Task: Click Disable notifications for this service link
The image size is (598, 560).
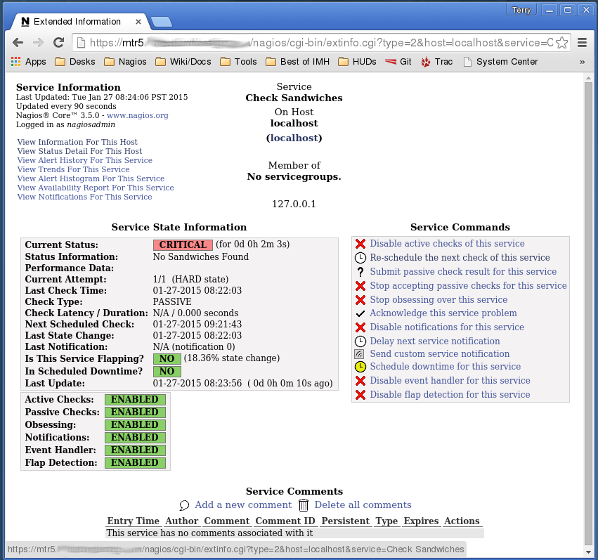Action: tap(446, 327)
